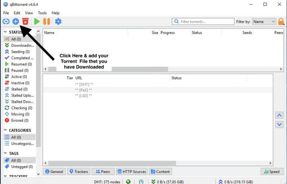Select the ** [PeX] ** tracker row
This screenshot has height=184, width=287.
tap(158, 90)
